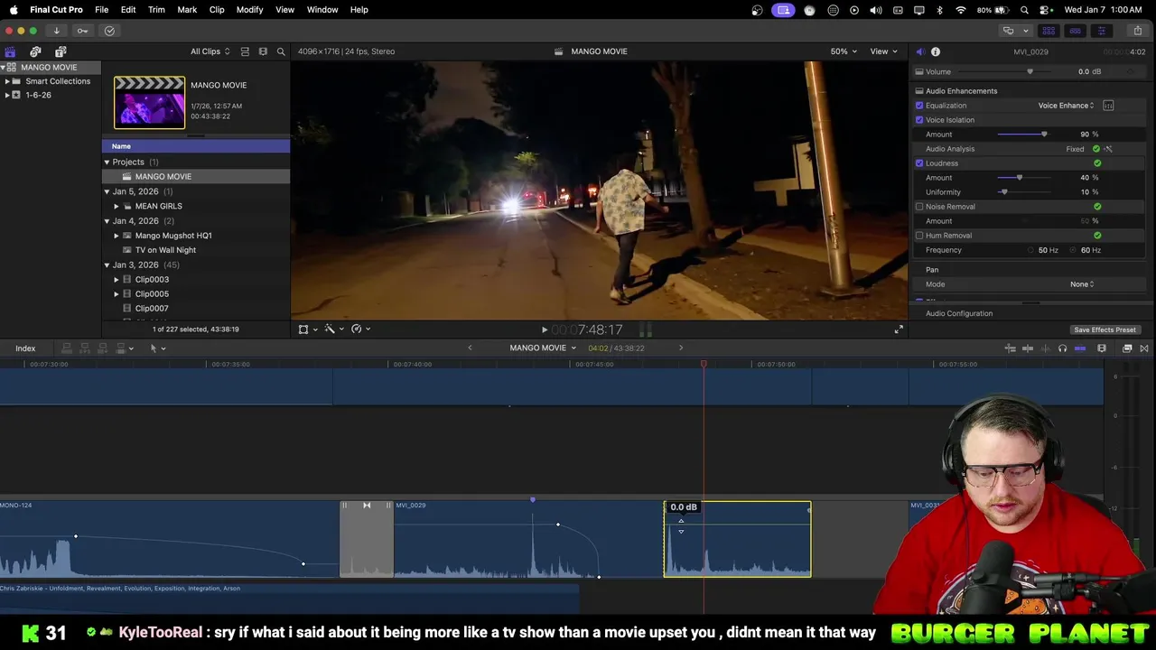This screenshot has width=1156, height=650.
Task: Expand the 1-6-26 event
Action: (7, 95)
